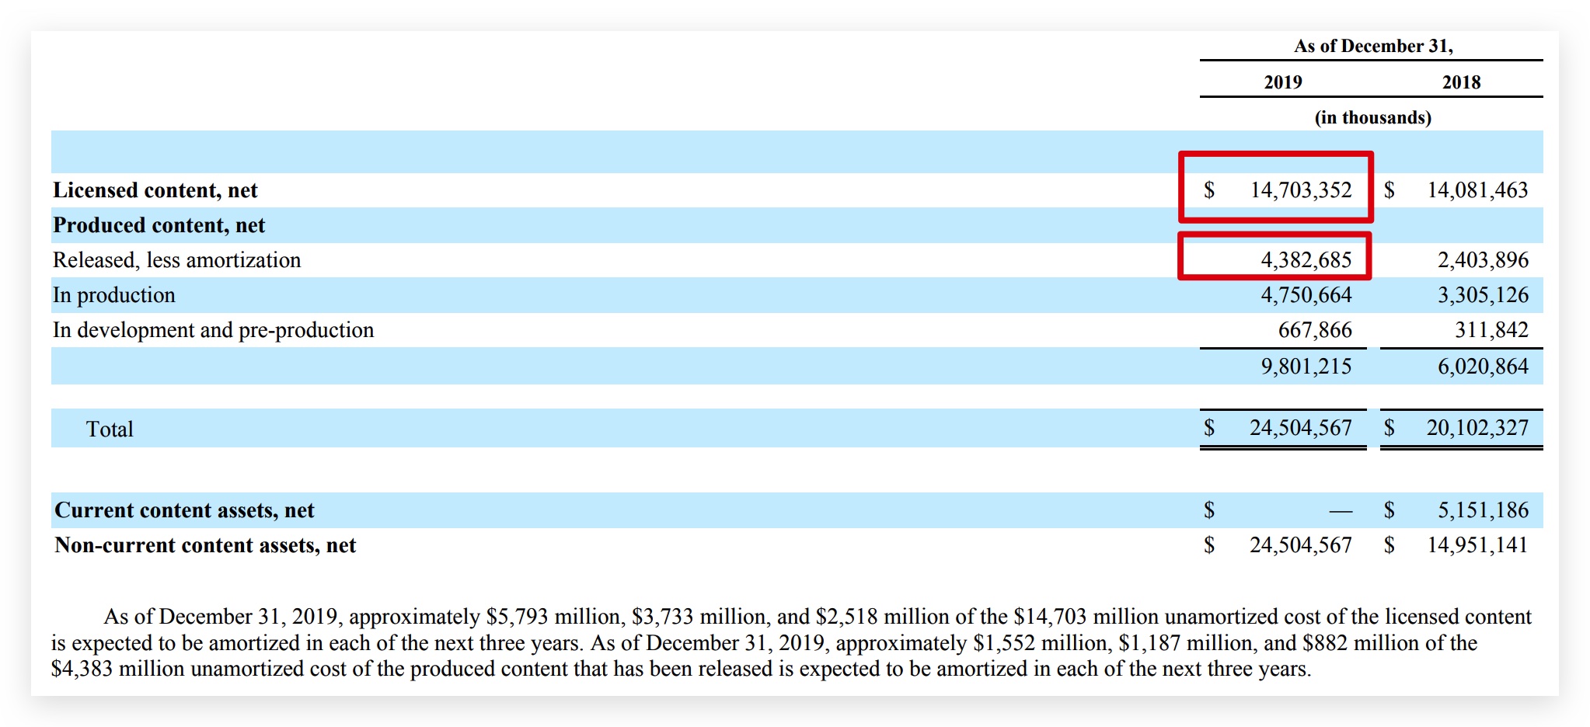Screen dimensions: 1590x727
Task: Select the 2019 released, less amortization value 4,382,685
Action: [x=1306, y=260]
